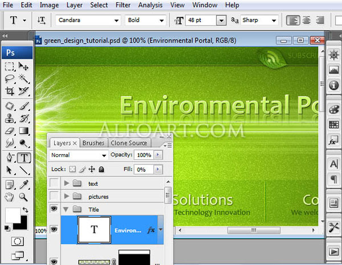This screenshot has height=265, width=342.
Task: Open the Character panel icon
Action: click(x=333, y=164)
